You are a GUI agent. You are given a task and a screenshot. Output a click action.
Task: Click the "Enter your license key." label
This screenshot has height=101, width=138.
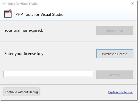(24, 54)
